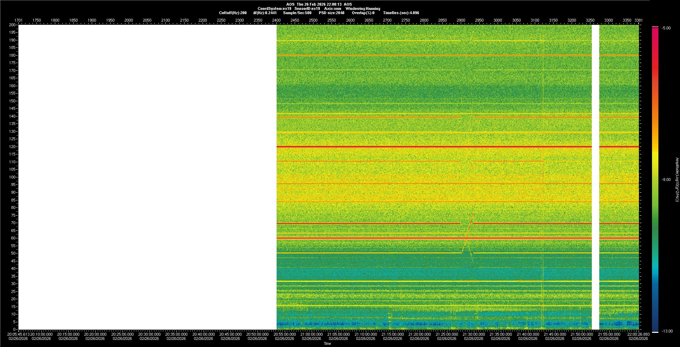Click the SensorID:es19 label in header

[307, 8]
